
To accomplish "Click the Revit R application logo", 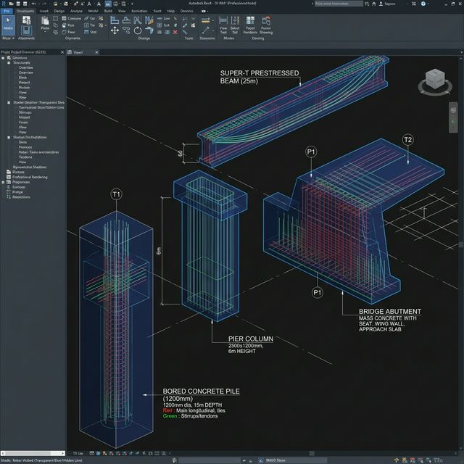I will 4,3.
